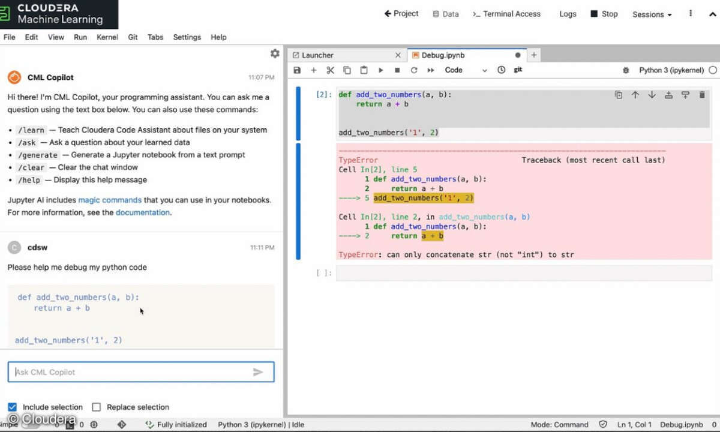The image size is (720, 432).
Task: Run the selected cell
Action: coord(380,70)
